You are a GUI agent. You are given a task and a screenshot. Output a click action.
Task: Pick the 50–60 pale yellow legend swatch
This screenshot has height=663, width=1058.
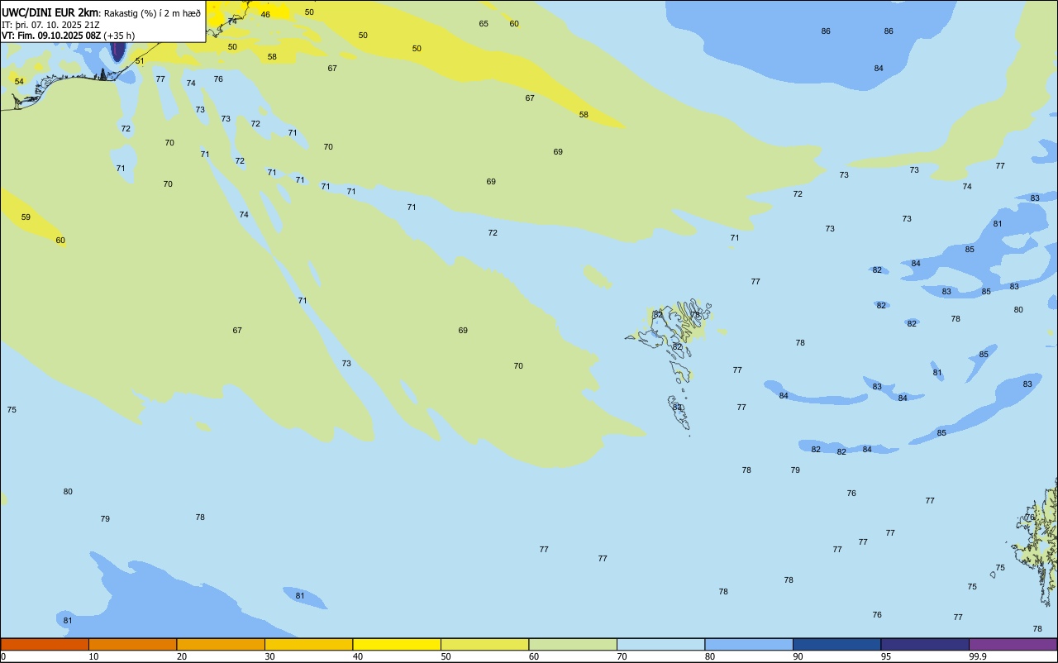tap(484, 644)
